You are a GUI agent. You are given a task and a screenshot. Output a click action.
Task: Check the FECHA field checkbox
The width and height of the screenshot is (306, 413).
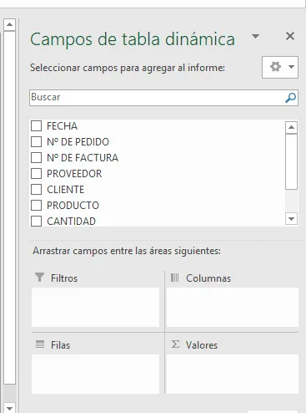[37, 125]
